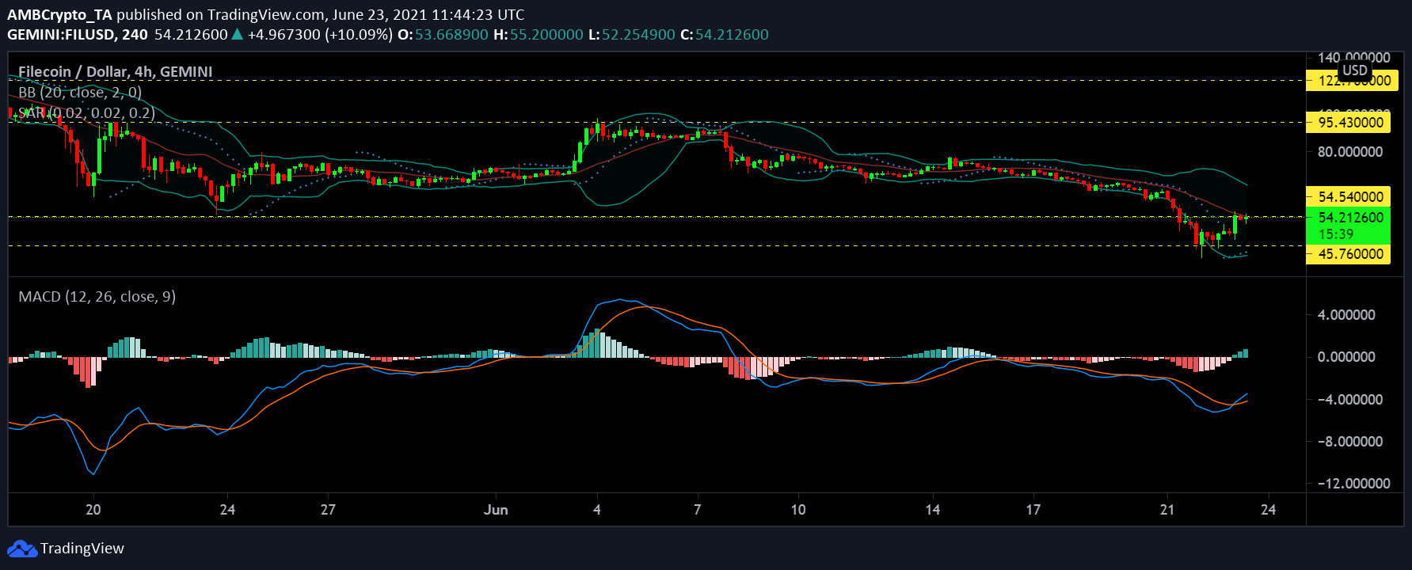
Task: Click the 10 date marker on time axis
Action: (x=798, y=510)
